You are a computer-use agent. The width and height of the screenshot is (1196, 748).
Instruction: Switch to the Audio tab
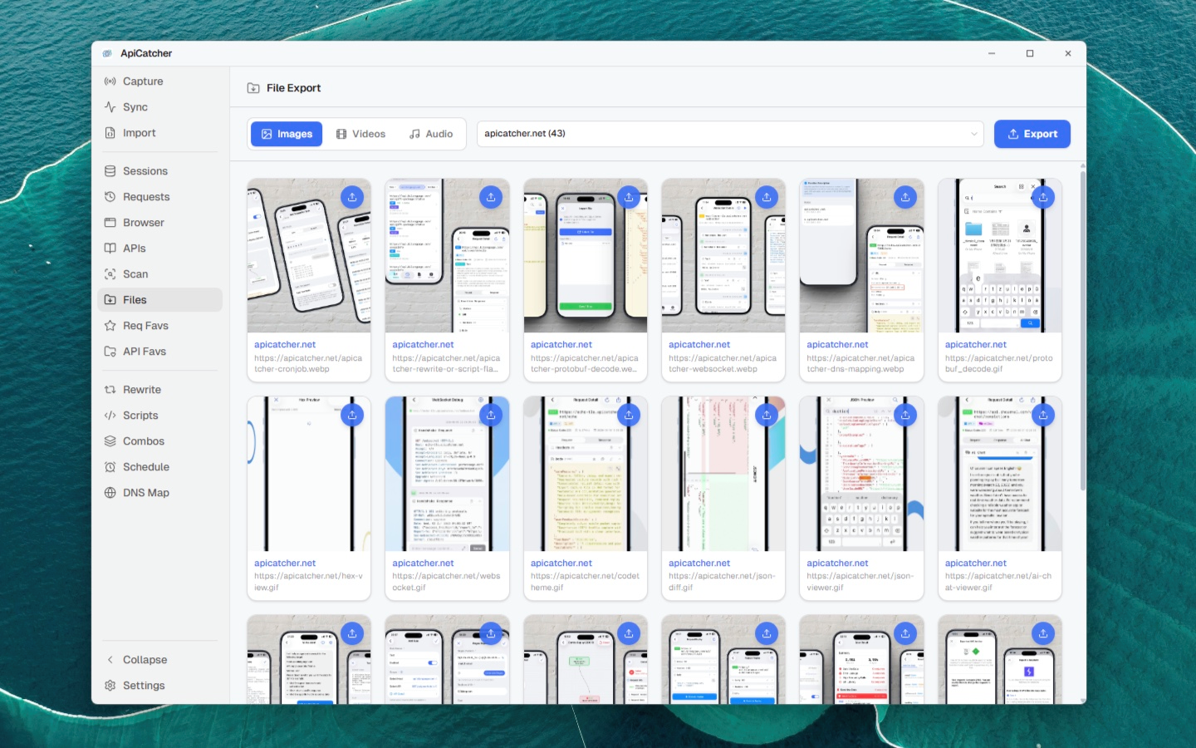click(431, 134)
